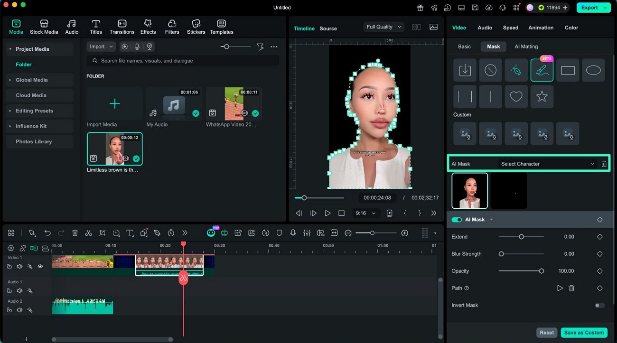Open the Full Quality dropdown
617x343 pixels.
tap(383, 27)
